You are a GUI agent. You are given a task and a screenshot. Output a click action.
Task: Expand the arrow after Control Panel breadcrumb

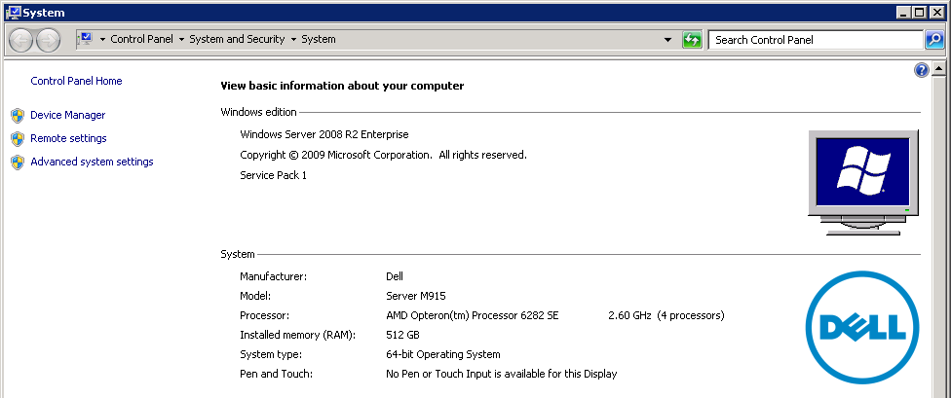180,39
